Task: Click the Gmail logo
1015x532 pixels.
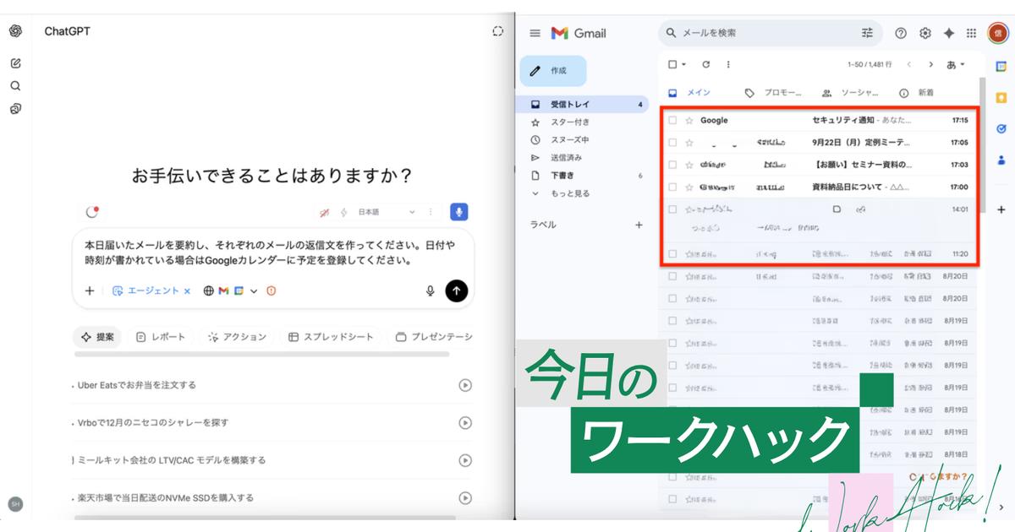Action: [579, 33]
